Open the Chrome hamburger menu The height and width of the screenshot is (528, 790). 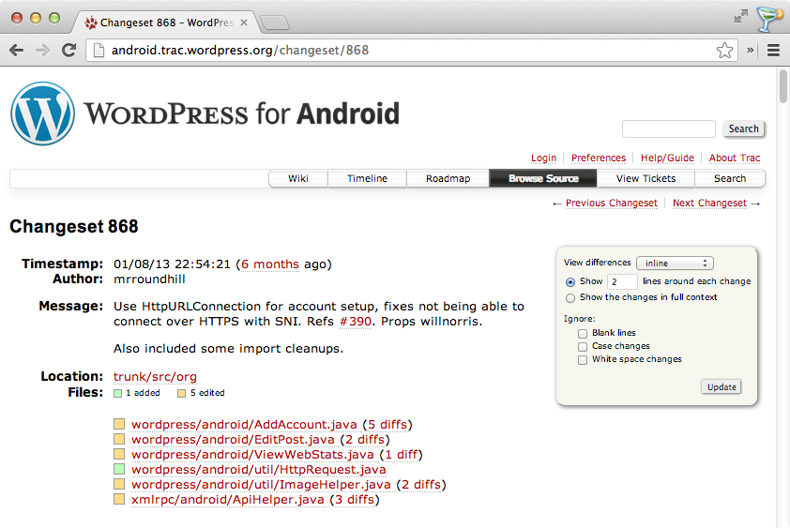point(773,51)
